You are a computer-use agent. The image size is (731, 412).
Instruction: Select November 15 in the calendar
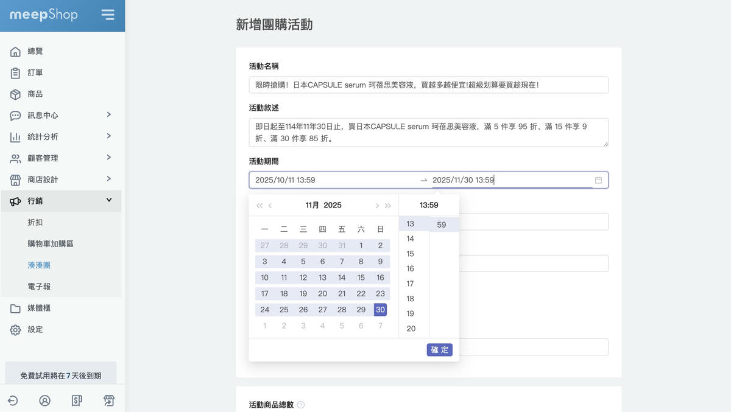(361, 278)
